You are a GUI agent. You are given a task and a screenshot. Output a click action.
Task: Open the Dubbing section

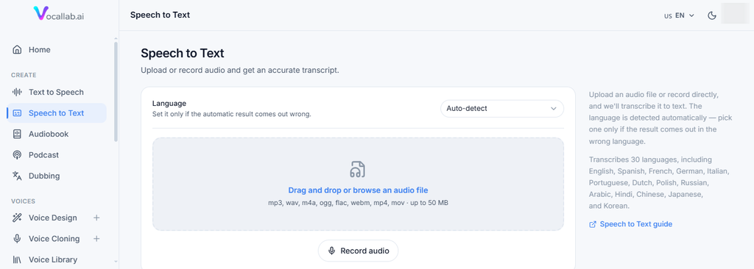click(x=57, y=176)
